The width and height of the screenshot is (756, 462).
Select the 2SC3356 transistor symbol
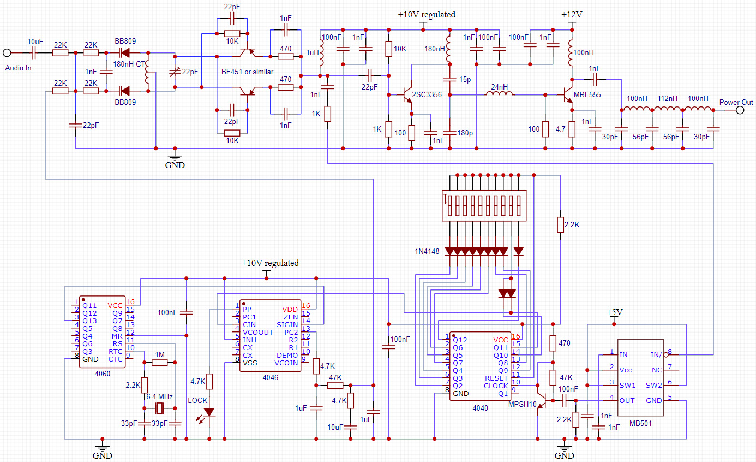pyautogui.click(x=407, y=94)
